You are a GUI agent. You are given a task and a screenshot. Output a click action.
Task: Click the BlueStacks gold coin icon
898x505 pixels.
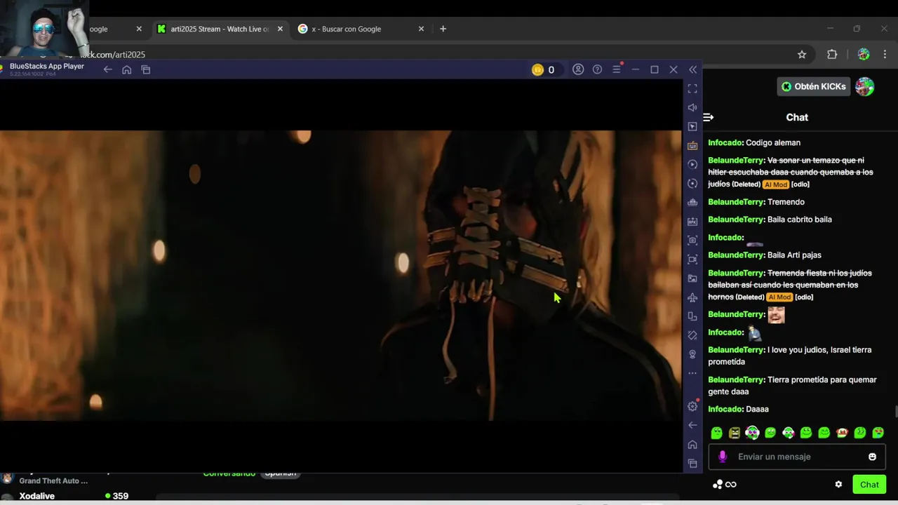point(537,69)
